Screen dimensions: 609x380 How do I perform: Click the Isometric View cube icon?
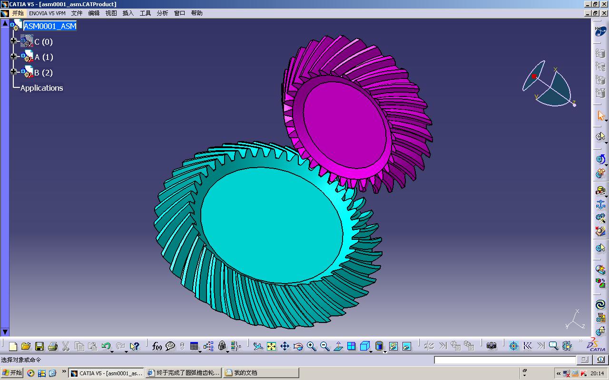point(364,346)
